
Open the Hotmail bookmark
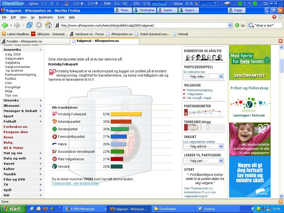tap(180, 34)
